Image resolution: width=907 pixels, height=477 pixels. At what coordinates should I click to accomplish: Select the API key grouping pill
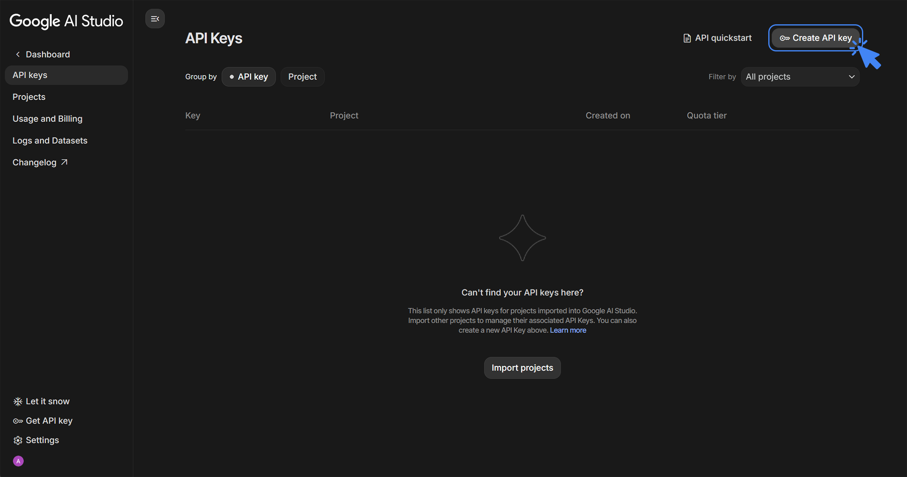pyautogui.click(x=249, y=77)
